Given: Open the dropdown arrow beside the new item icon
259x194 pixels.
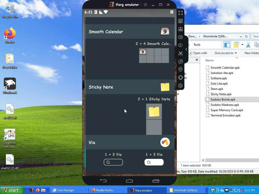Looking at the screenshot, I should pos(242,45).
